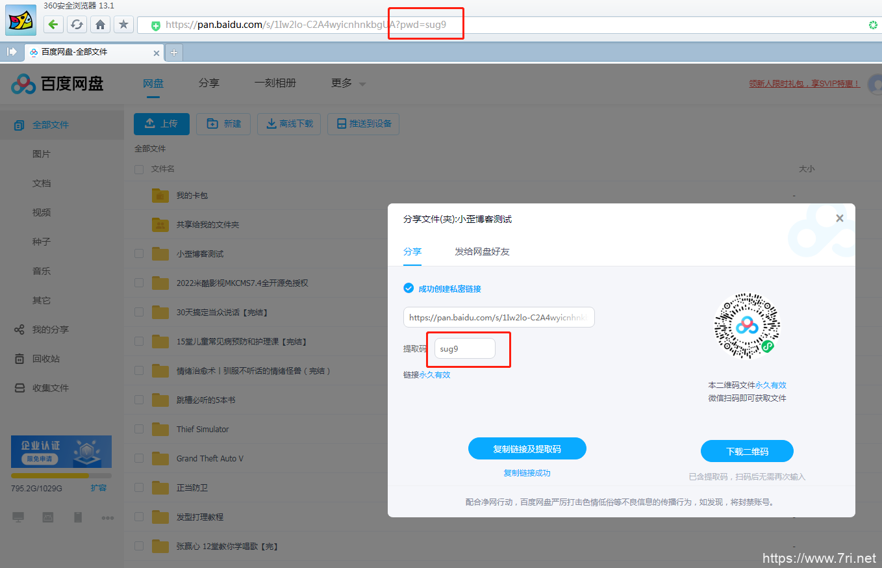This screenshot has height=568, width=882.
Task: Open Grand Theft Auto V folder icon
Action: pos(160,458)
